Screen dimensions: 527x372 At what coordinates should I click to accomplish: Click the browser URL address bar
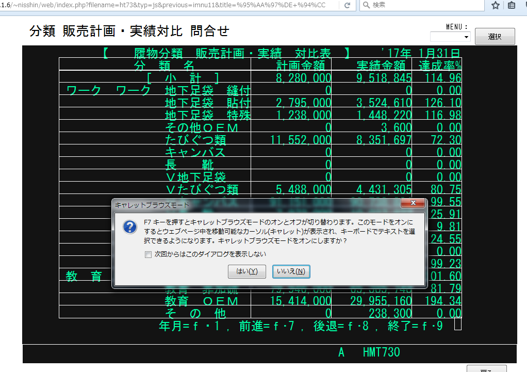click(170, 5)
